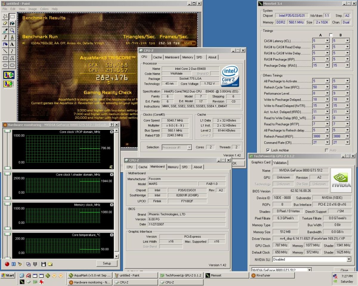The image size is (358, 286).
Task: Select the Rounded Rectangle tool
Action: click(x=12, y=65)
